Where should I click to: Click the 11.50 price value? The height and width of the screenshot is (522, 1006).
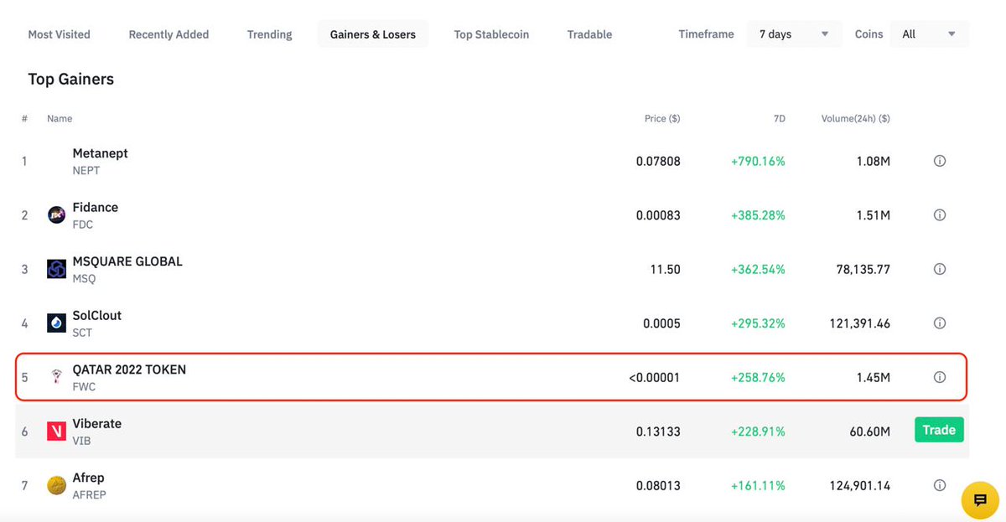tap(666, 269)
